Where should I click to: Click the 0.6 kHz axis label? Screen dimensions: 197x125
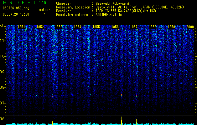click(x=3, y=119)
